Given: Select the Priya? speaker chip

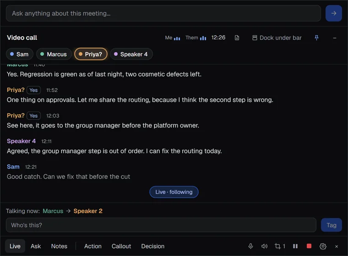Looking at the screenshot, I should coord(91,54).
